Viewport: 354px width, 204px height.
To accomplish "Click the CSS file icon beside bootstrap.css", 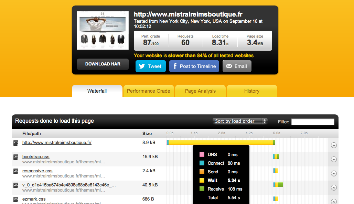I will point(16,157).
